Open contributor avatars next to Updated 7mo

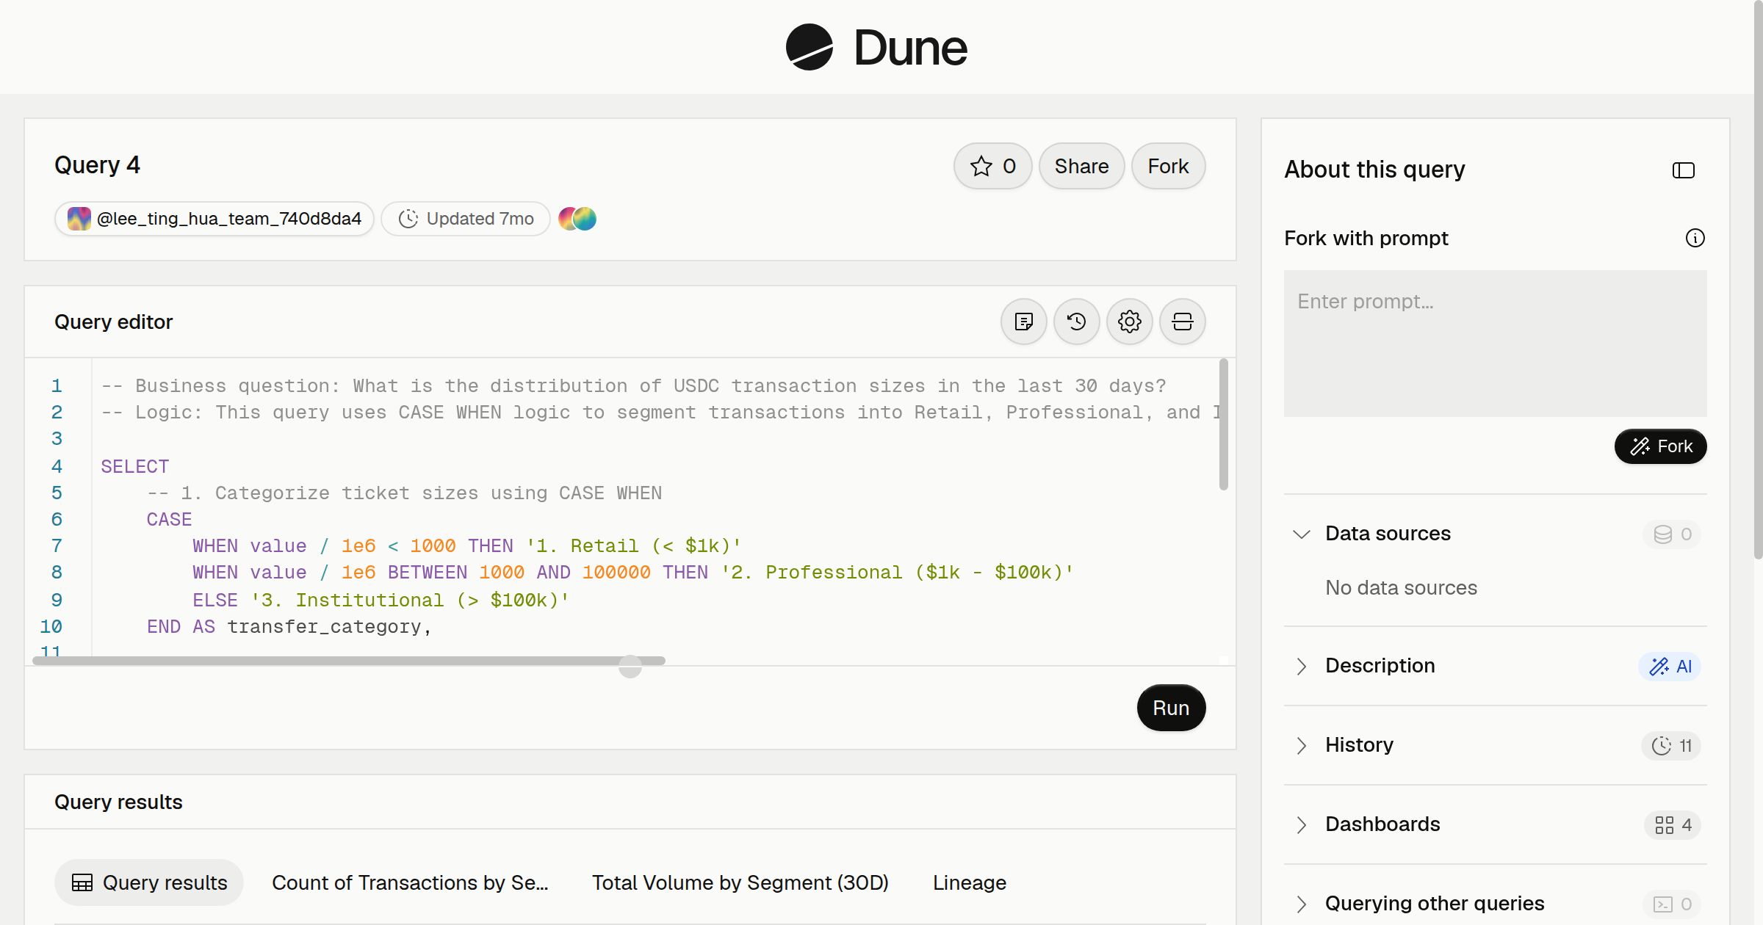click(x=577, y=219)
